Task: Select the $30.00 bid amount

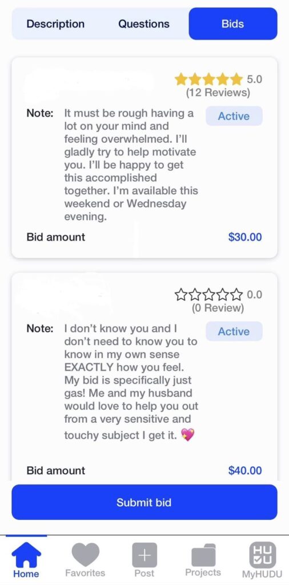Action: (x=245, y=237)
